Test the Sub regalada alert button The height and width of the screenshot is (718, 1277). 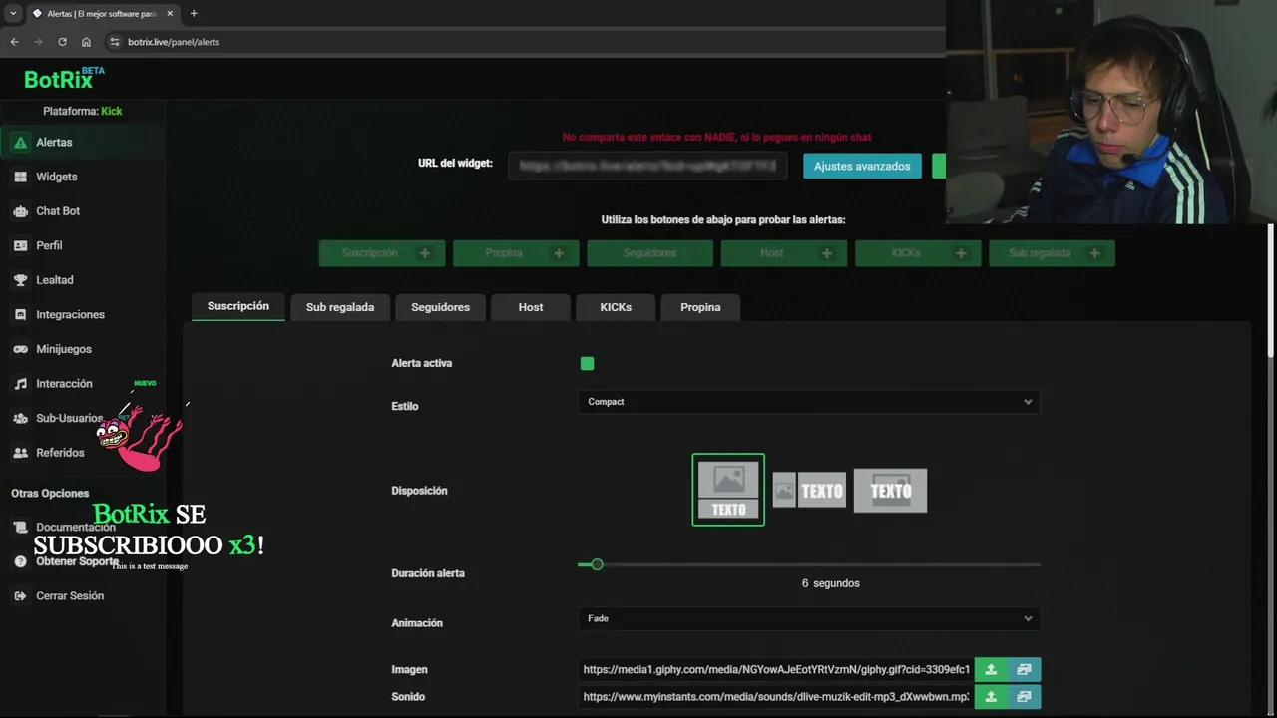[x=1052, y=253]
